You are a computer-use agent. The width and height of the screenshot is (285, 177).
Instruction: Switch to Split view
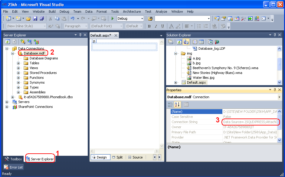[117, 157]
